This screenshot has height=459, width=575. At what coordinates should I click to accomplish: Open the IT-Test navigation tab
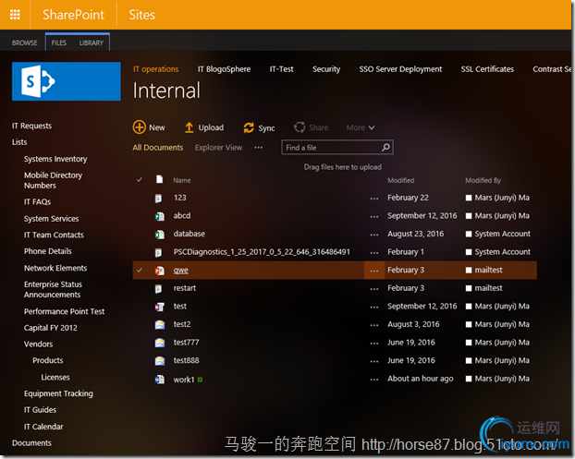281,69
